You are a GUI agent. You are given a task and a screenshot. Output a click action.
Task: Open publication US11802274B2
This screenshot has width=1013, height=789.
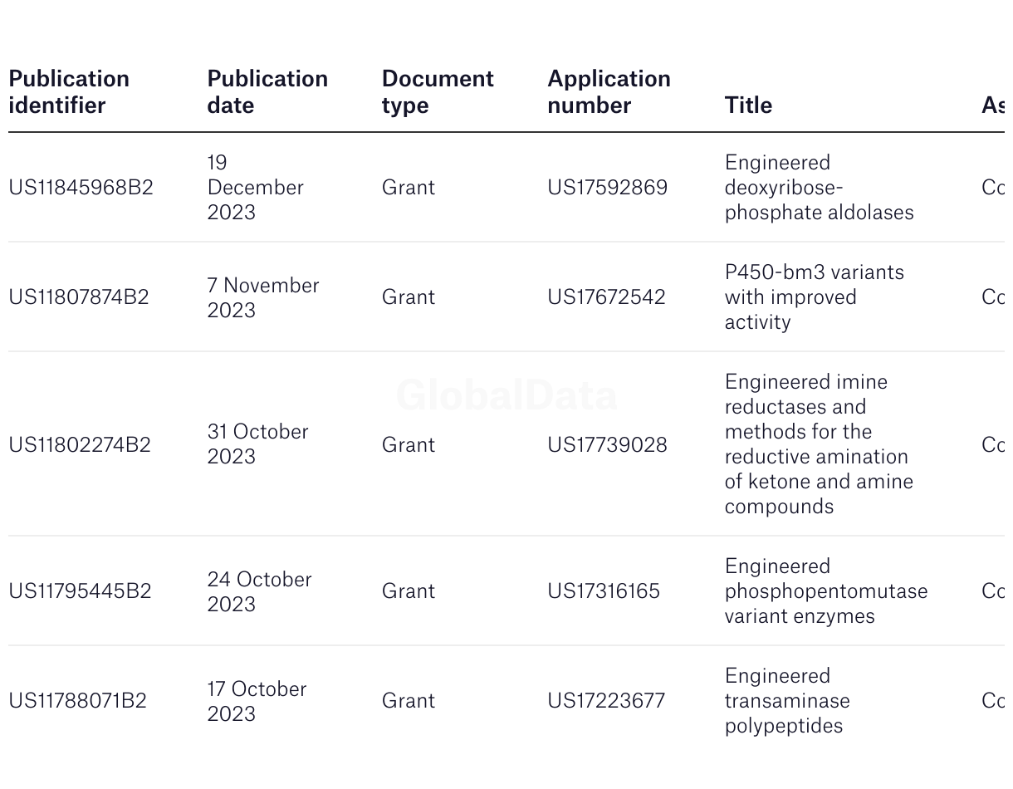pyautogui.click(x=80, y=444)
